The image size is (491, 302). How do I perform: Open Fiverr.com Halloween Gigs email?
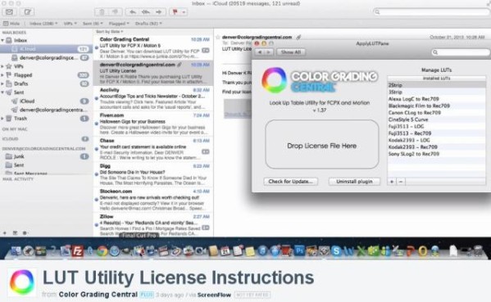(x=153, y=124)
